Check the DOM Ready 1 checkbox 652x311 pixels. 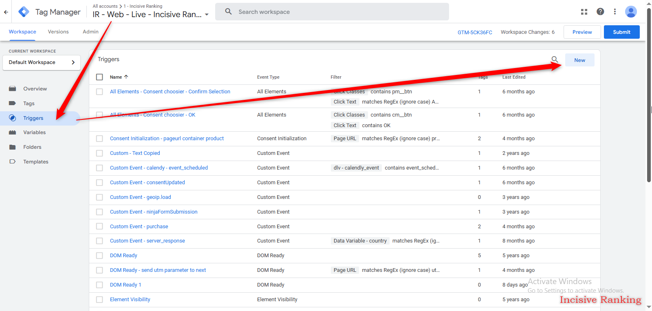[x=99, y=285]
